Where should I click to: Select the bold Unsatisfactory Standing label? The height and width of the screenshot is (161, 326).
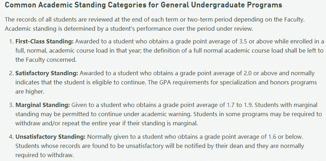(x=50, y=137)
